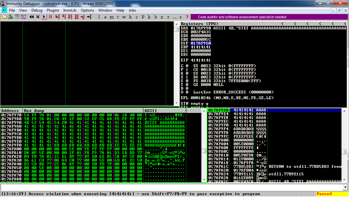Screen dimensions: 349x197
Task: Select the EAX register value 017AF990
Action: coord(200,28)
